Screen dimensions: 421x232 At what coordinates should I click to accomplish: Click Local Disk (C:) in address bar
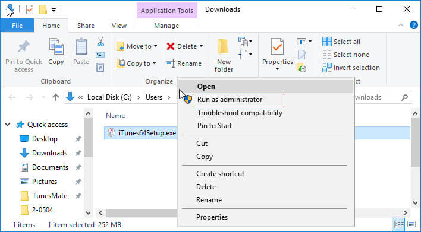[x=109, y=97]
